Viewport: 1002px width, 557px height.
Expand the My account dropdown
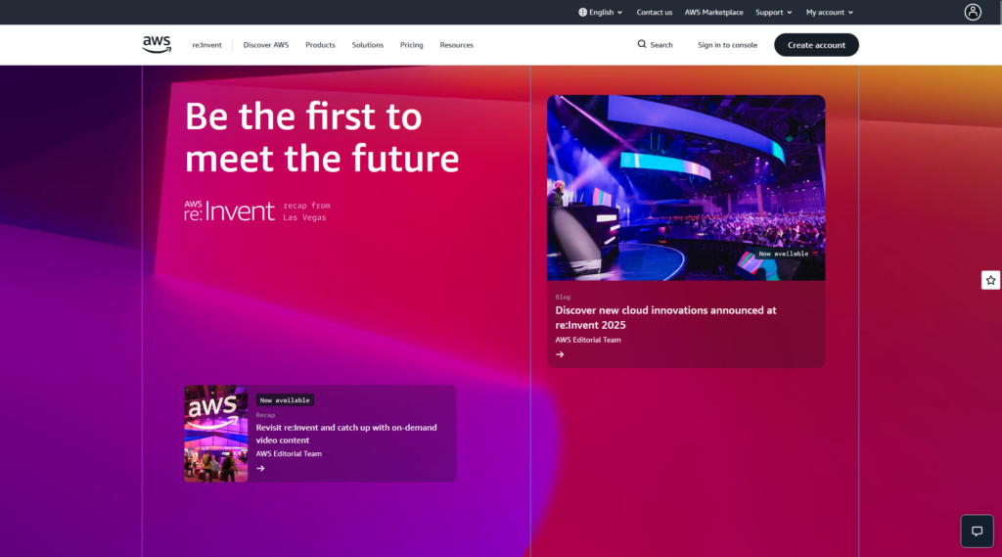tap(829, 13)
